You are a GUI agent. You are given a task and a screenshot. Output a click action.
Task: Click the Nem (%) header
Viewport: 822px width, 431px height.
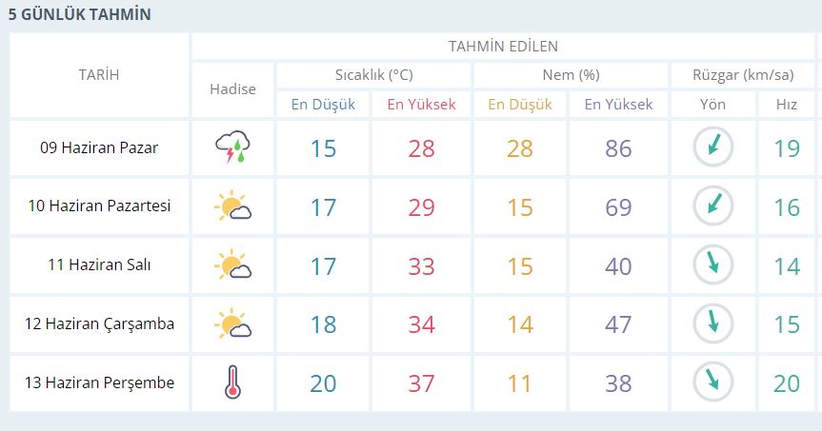pyautogui.click(x=571, y=75)
